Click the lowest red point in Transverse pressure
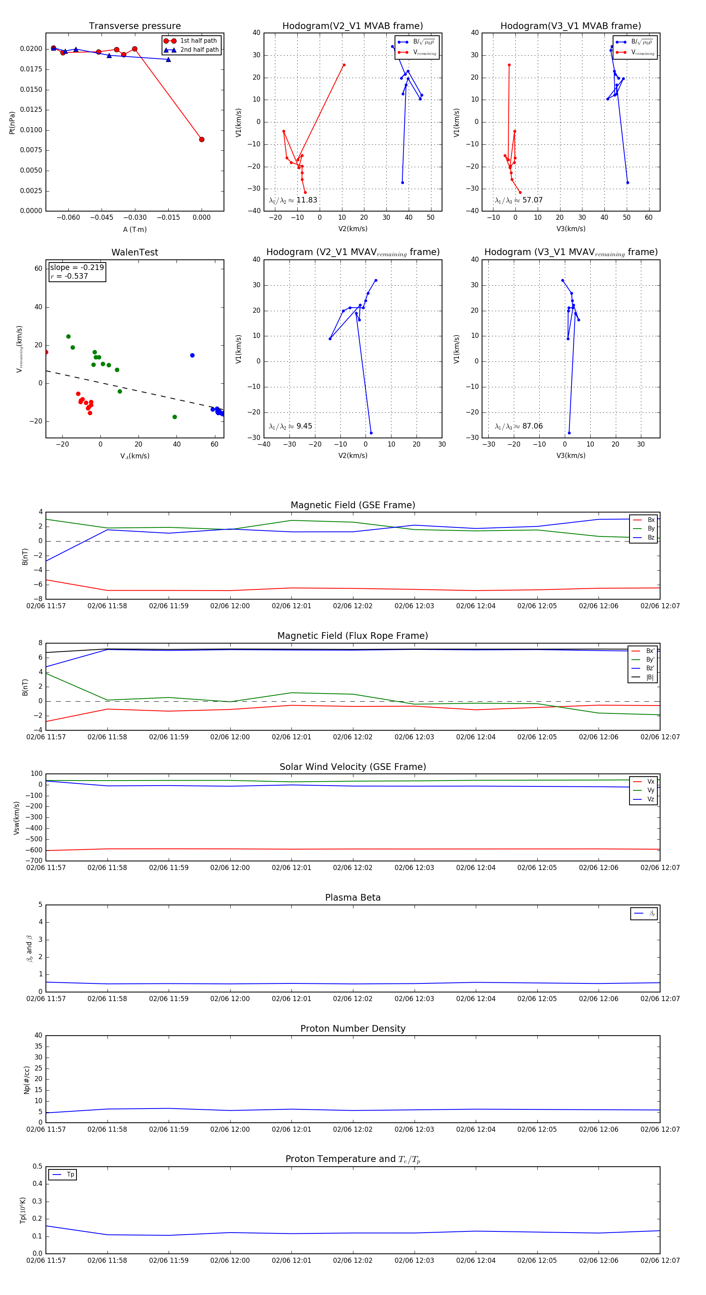706x1295 pixels. (202, 139)
